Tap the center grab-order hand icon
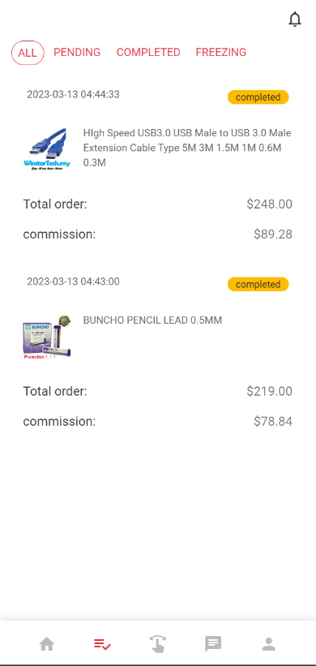The image size is (316, 666). (158, 644)
